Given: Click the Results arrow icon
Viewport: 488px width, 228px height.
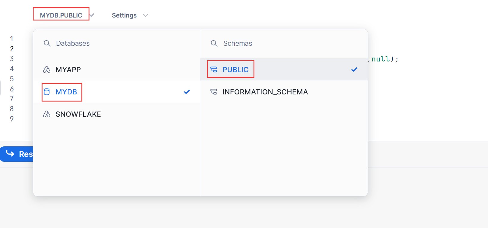Looking at the screenshot, I should [x=10, y=154].
